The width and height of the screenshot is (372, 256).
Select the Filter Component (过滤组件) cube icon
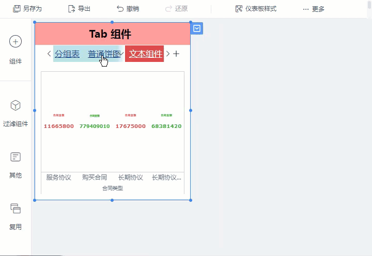(16, 105)
